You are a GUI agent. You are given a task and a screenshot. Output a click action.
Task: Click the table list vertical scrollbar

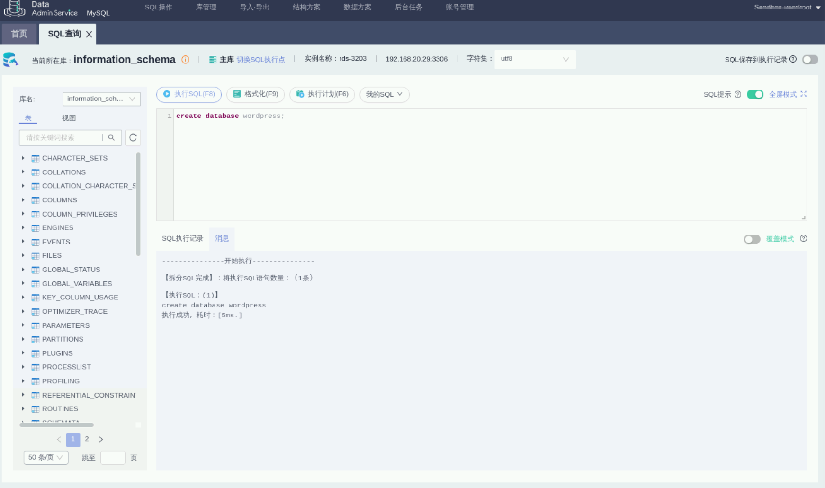138,204
